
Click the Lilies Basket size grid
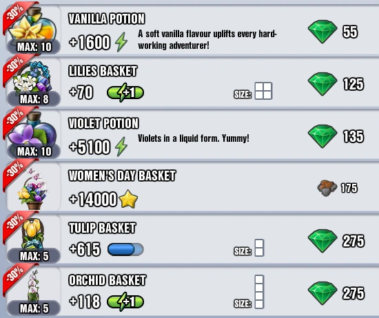tap(263, 91)
